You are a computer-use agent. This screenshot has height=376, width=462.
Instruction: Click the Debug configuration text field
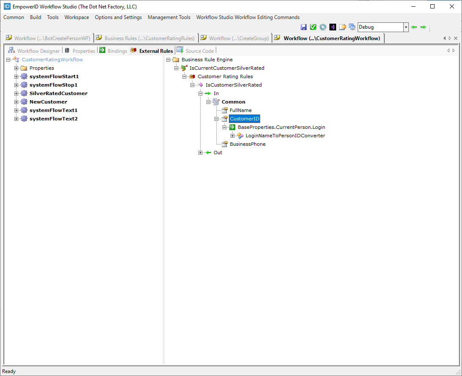click(x=380, y=27)
